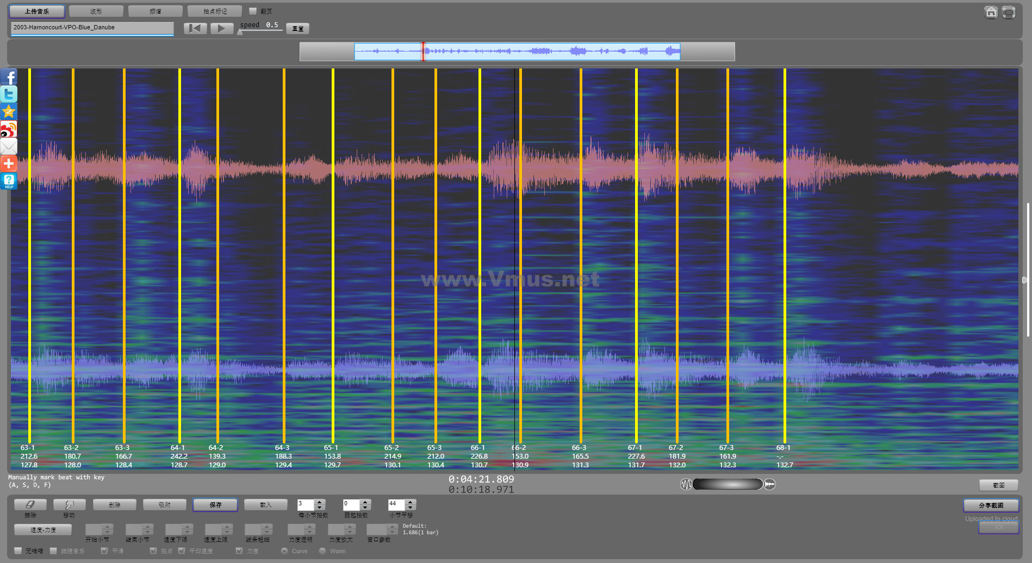Send by email via envelope icon
This screenshot has height=563, width=1032.
(x=9, y=147)
